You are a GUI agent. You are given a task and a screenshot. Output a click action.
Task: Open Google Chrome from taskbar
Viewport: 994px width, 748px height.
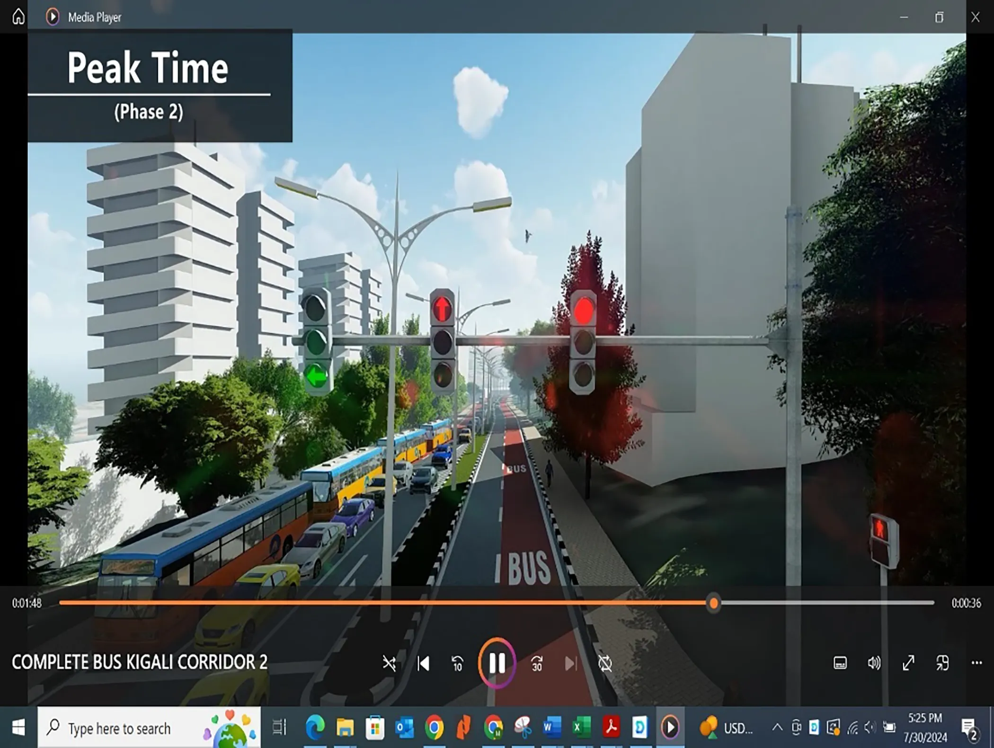click(434, 728)
